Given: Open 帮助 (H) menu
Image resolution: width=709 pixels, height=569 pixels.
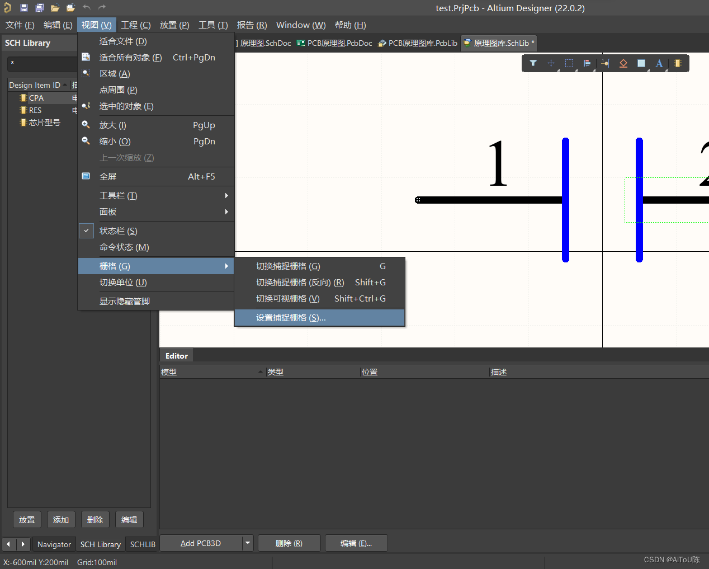Looking at the screenshot, I should 351,25.
